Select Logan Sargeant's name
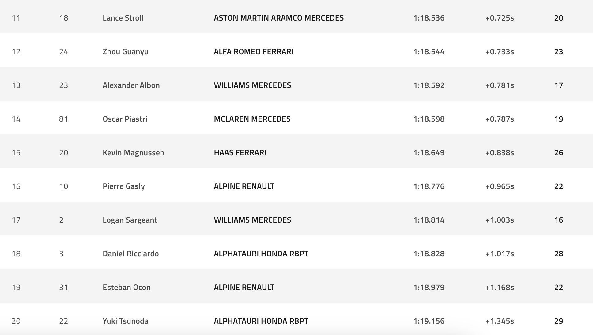 pyautogui.click(x=130, y=220)
